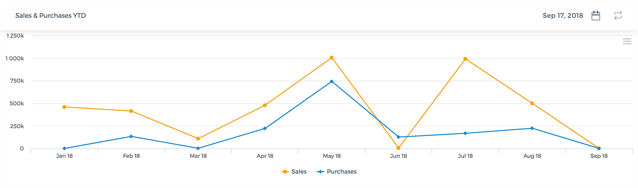
Task: Click the Mar 18 axis label
Action: click(x=198, y=156)
